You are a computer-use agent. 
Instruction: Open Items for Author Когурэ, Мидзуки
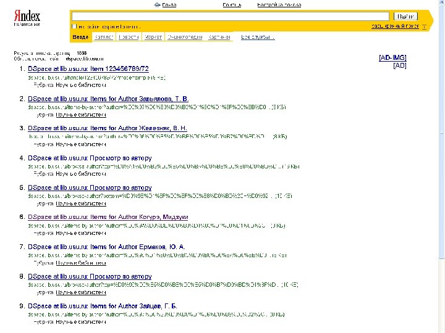pyautogui.click(x=108, y=217)
